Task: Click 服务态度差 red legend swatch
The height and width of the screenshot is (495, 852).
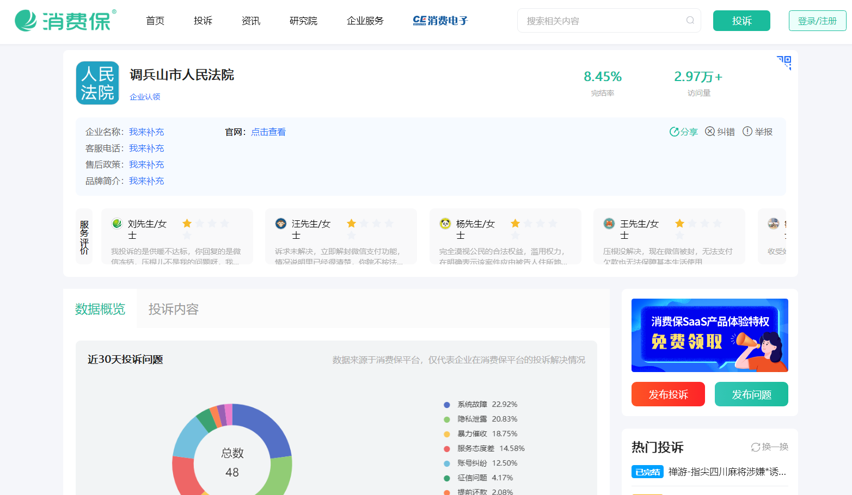Action: (x=447, y=449)
